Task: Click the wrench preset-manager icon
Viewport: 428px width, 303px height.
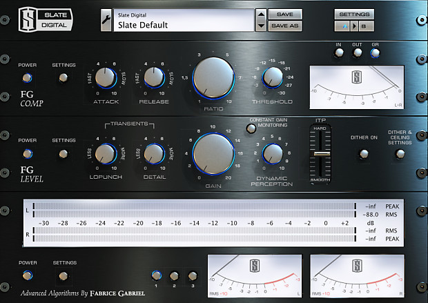Action: point(106,20)
